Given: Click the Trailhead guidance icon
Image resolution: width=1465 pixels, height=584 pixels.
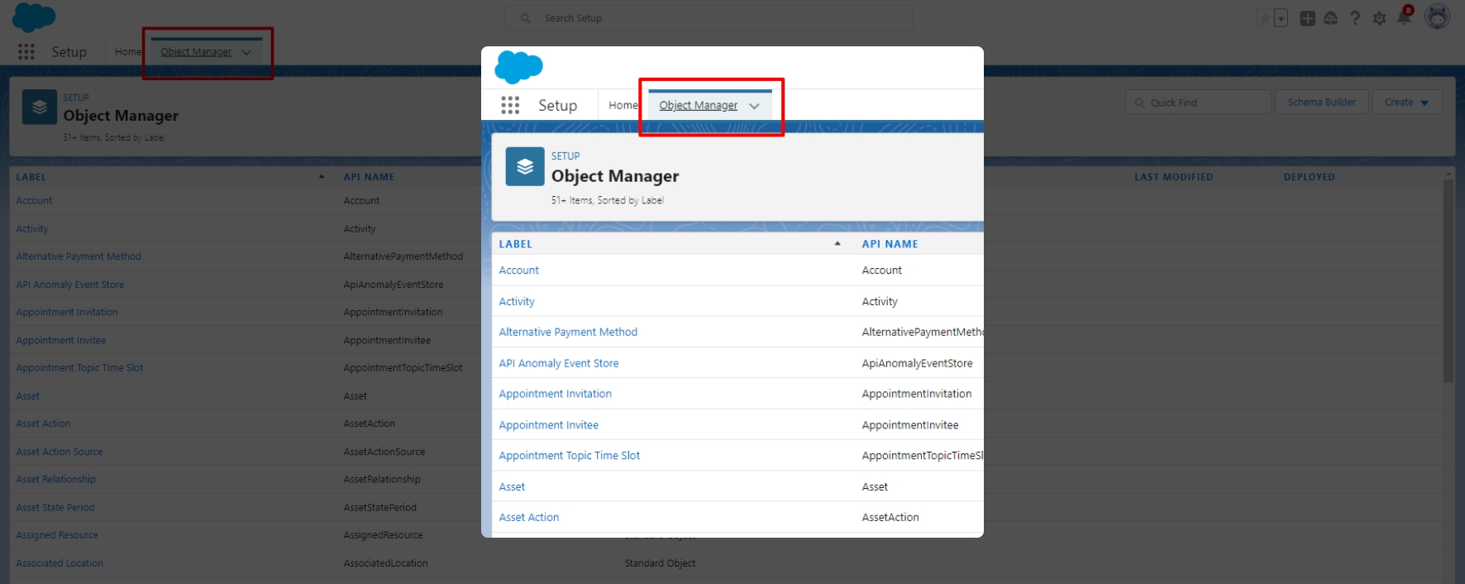Looking at the screenshot, I should coord(1330,18).
